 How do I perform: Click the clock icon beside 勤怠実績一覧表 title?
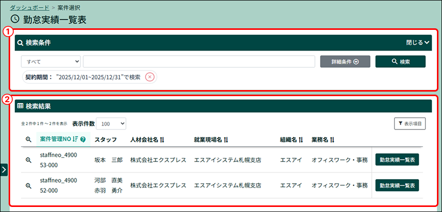click(15, 19)
